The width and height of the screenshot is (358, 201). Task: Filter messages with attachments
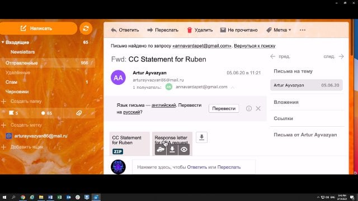79,113
